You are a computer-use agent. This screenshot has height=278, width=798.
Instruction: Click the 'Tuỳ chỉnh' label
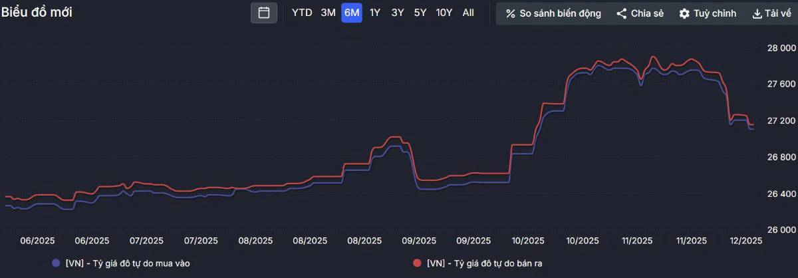(715, 13)
